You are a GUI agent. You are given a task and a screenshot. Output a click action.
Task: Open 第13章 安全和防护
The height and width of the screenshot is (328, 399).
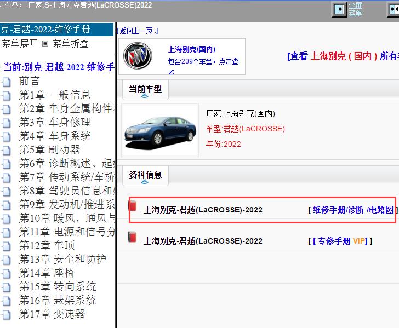click(x=62, y=260)
